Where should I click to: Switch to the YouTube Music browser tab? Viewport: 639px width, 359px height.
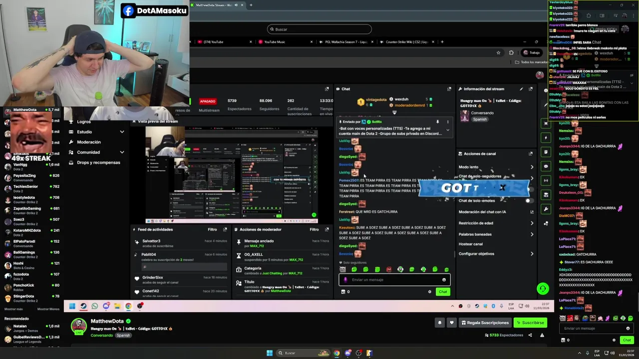pyautogui.click(x=286, y=42)
